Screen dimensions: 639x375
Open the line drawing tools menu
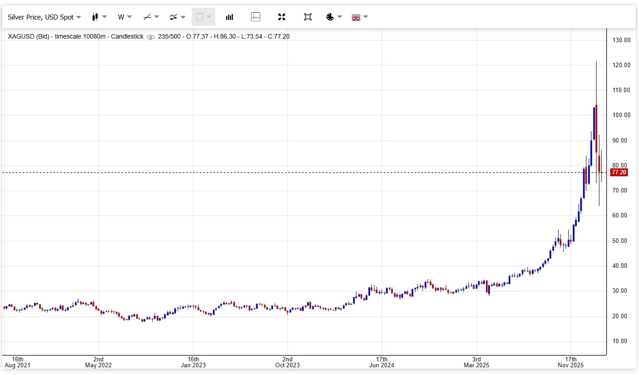tap(151, 17)
